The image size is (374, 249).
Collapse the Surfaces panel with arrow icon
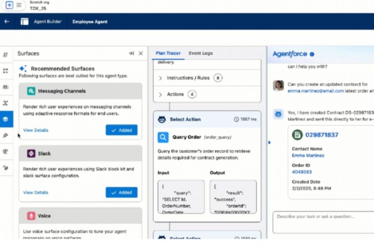(x=131, y=53)
